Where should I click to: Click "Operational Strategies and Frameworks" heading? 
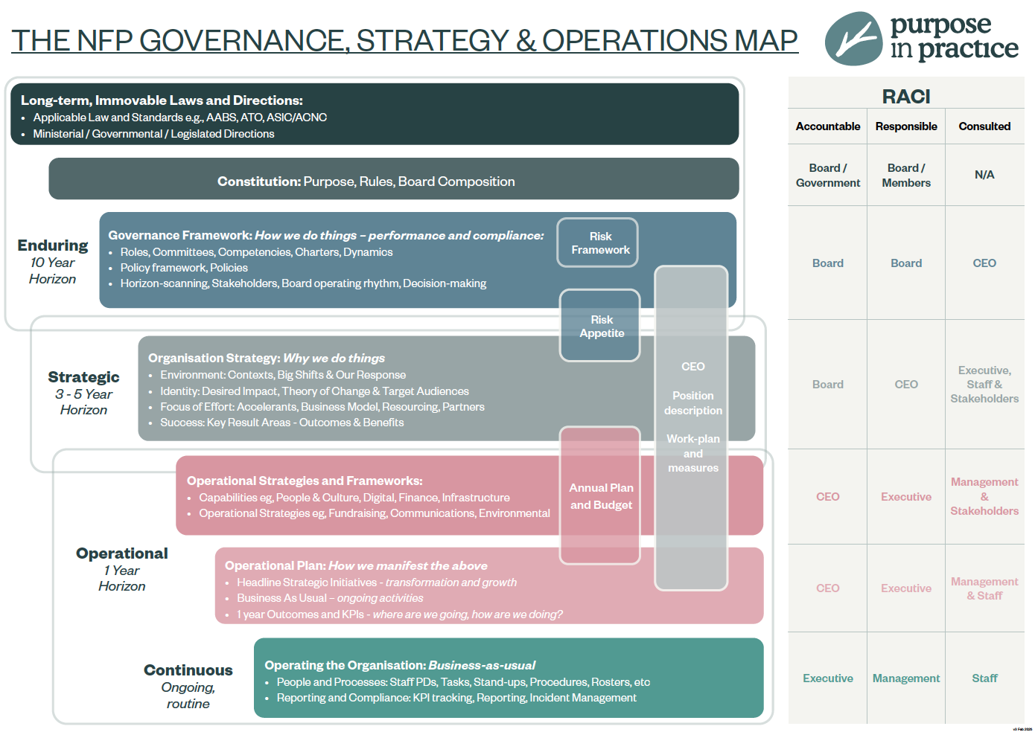tap(305, 481)
